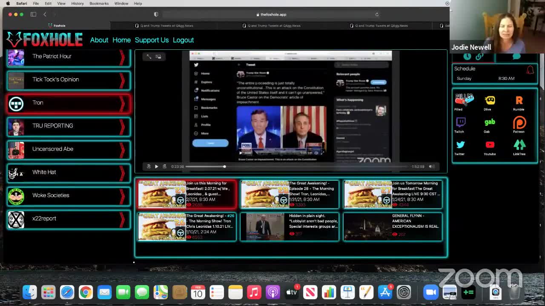Play Great Awakening Episode 28 video
This screenshot has width=545, height=306.
[x=290, y=194]
